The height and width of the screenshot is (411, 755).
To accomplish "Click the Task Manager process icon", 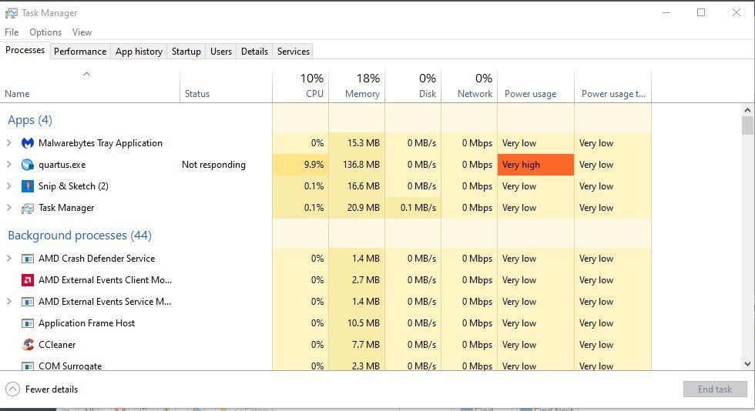I will (x=28, y=208).
